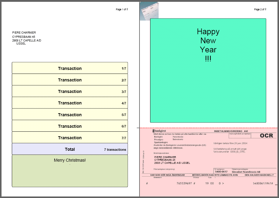The width and height of the screenshot is (279, 198).
Task: Click the 5400-0617 bankgiro number field
Action: pyautogui.click(x=221, y=172)
